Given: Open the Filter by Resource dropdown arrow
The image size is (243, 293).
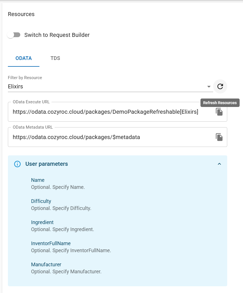Looking at the screenshot, I should coord(209,87).
